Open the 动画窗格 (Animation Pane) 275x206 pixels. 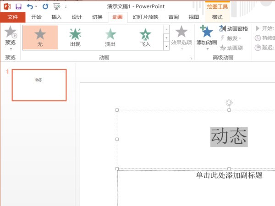(x=234, y=29)
